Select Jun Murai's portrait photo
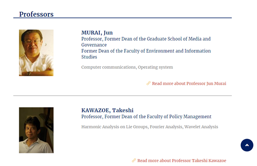Image resolution: width=257 pixels, height=166 pixels. coord(36,53)
